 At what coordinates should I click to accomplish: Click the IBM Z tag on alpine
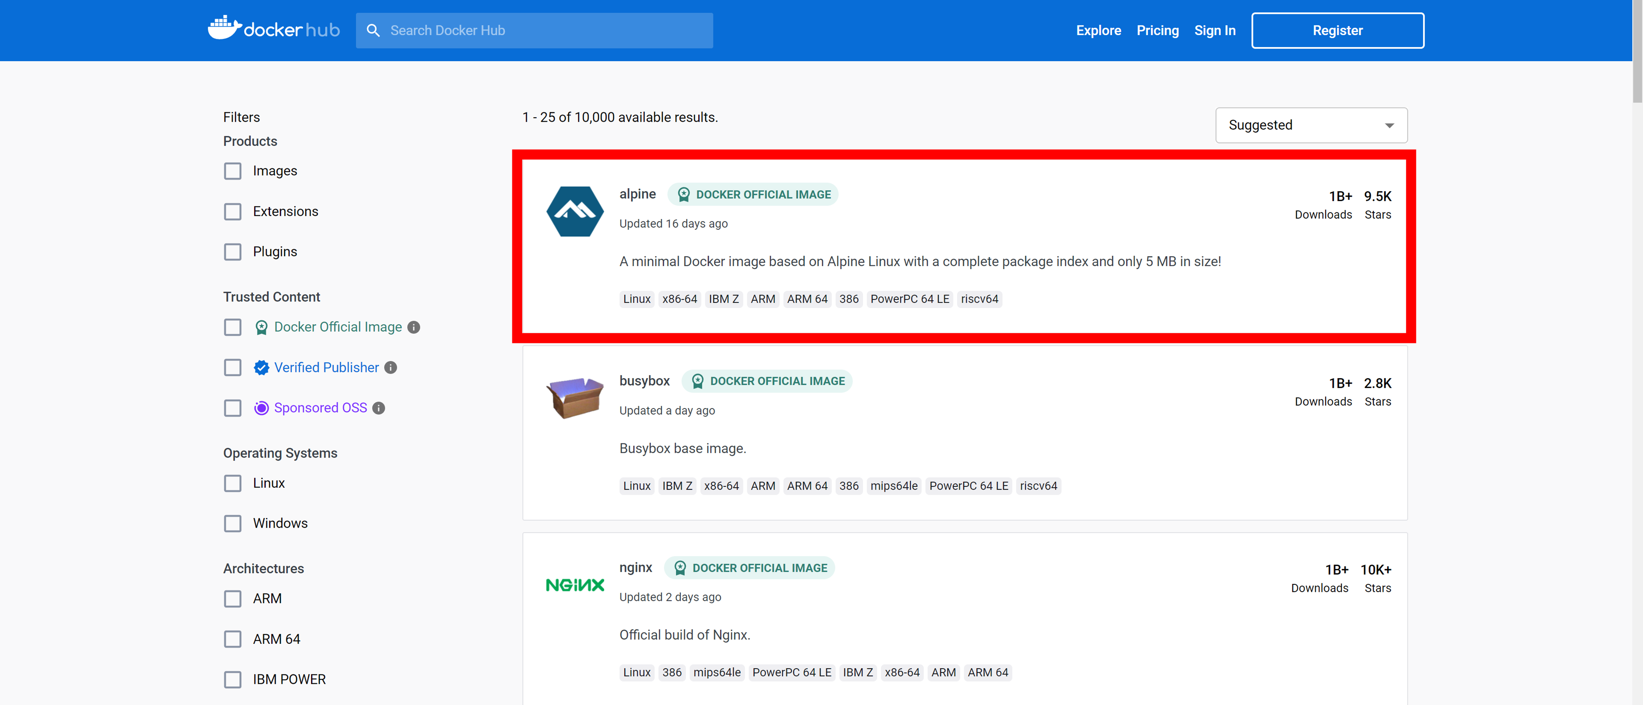pos(723,299)
